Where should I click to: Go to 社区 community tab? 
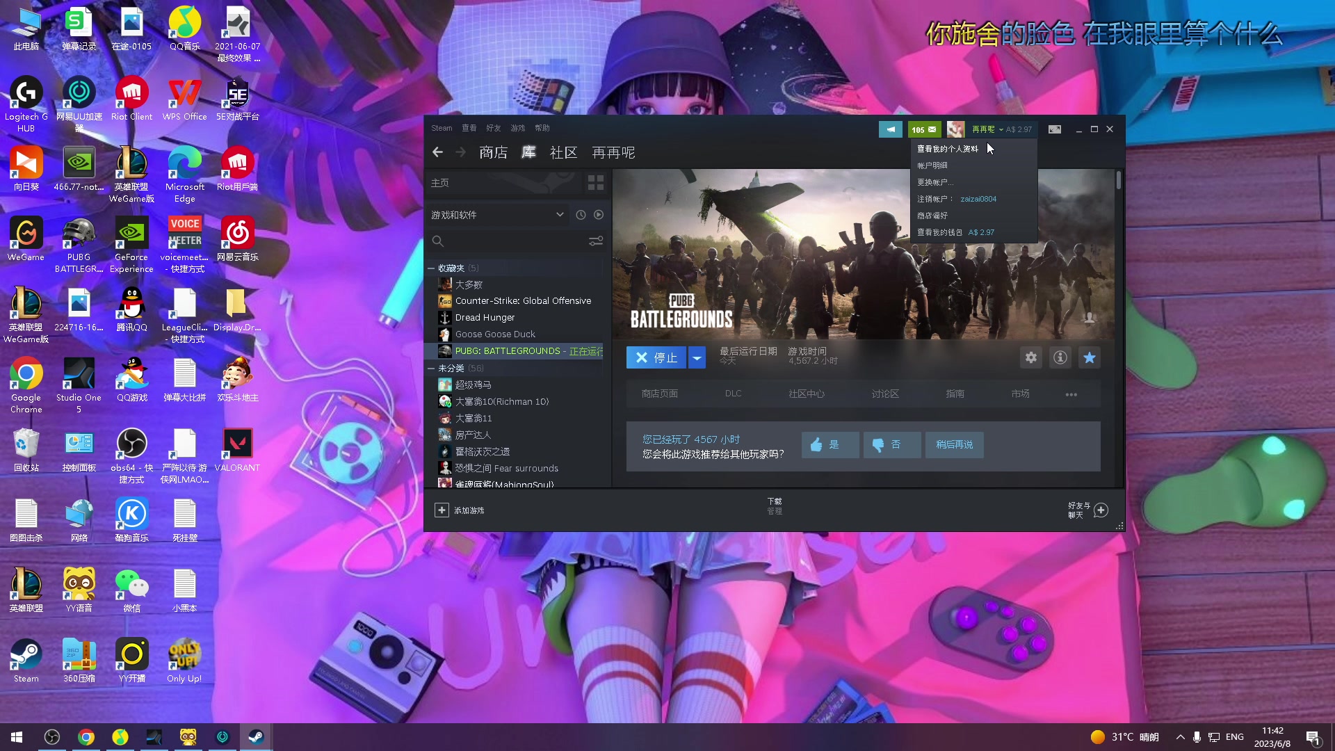click(564, 152)
